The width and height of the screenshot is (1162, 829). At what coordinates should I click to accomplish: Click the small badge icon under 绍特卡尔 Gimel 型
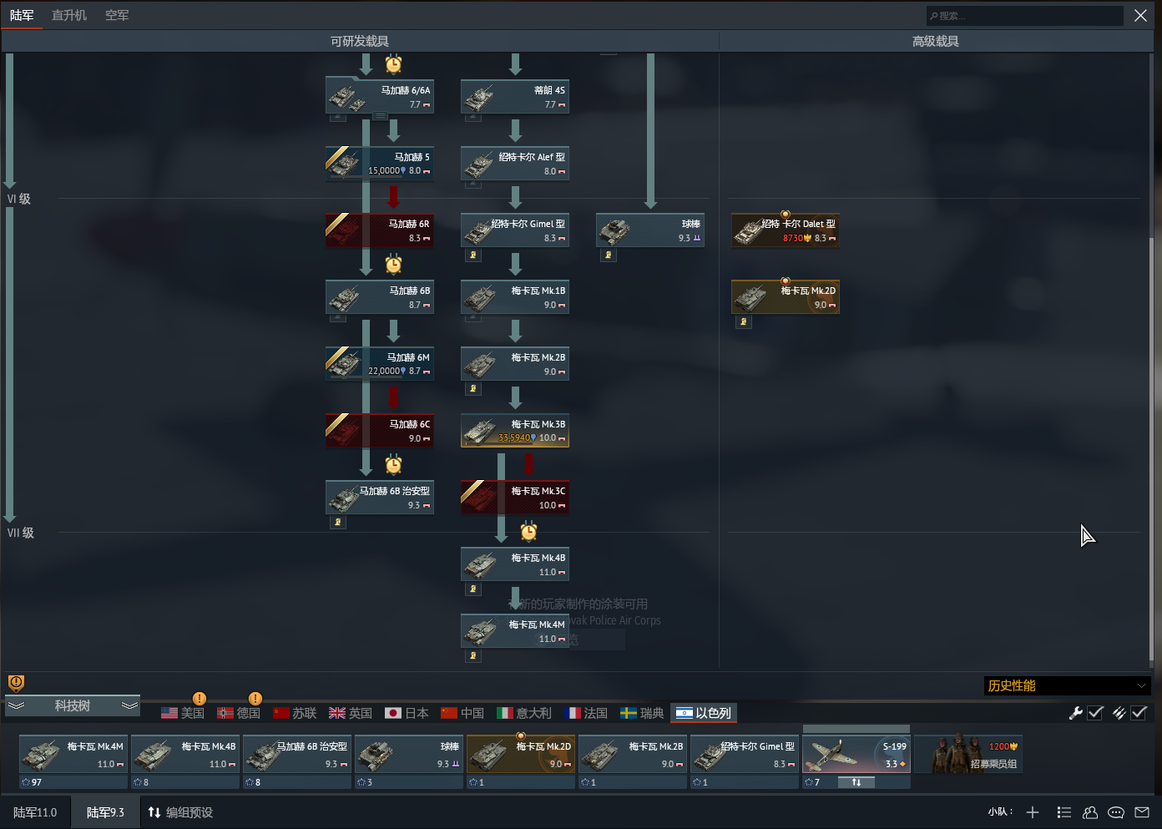click(473, 255)
